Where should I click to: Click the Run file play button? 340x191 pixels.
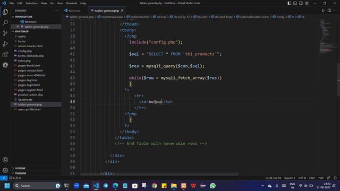(323, 11)
